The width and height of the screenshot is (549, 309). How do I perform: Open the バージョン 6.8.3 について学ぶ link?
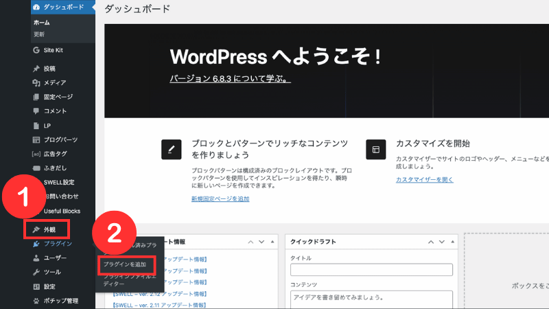click(x=230, y=79)
